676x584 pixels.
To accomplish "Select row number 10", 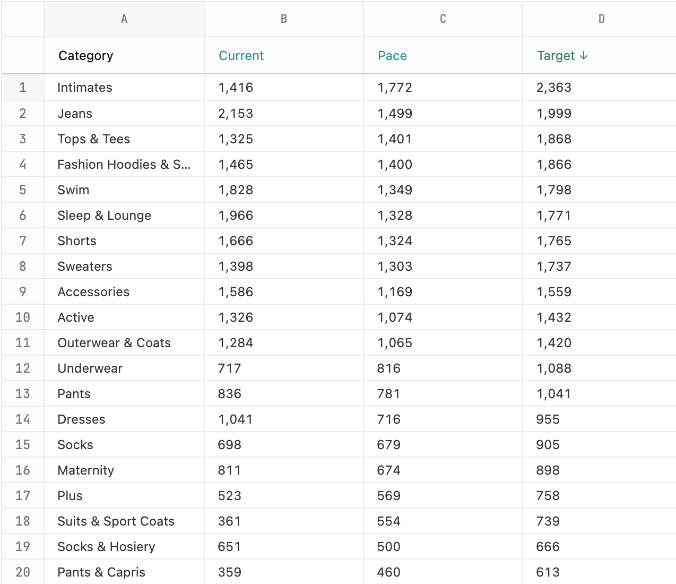I will (23, 317).
